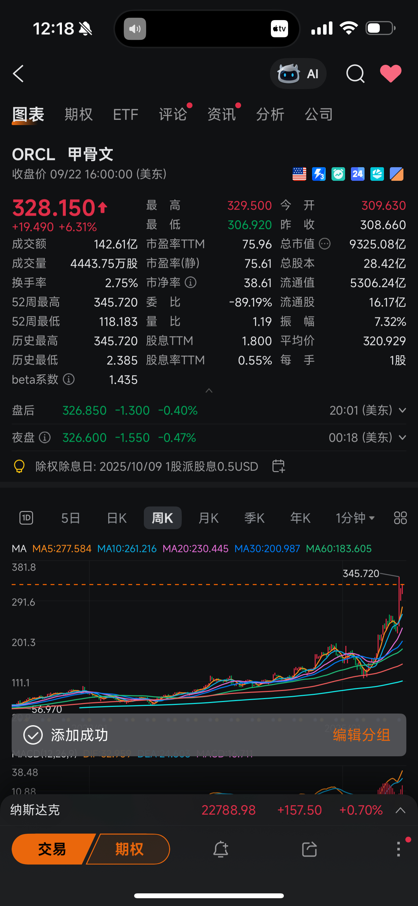Tap the MA10:261.216 indicator label

coord(127,549)
